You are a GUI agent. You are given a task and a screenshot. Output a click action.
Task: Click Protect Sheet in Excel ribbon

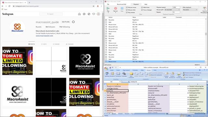[166, 75]
